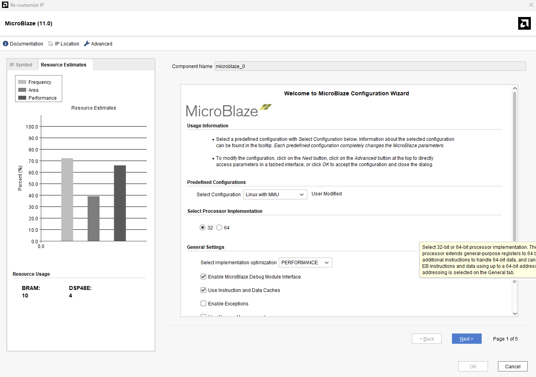Click the AMD logo in header
Screen dimensions: 536x377
click(x=524, y=23)
